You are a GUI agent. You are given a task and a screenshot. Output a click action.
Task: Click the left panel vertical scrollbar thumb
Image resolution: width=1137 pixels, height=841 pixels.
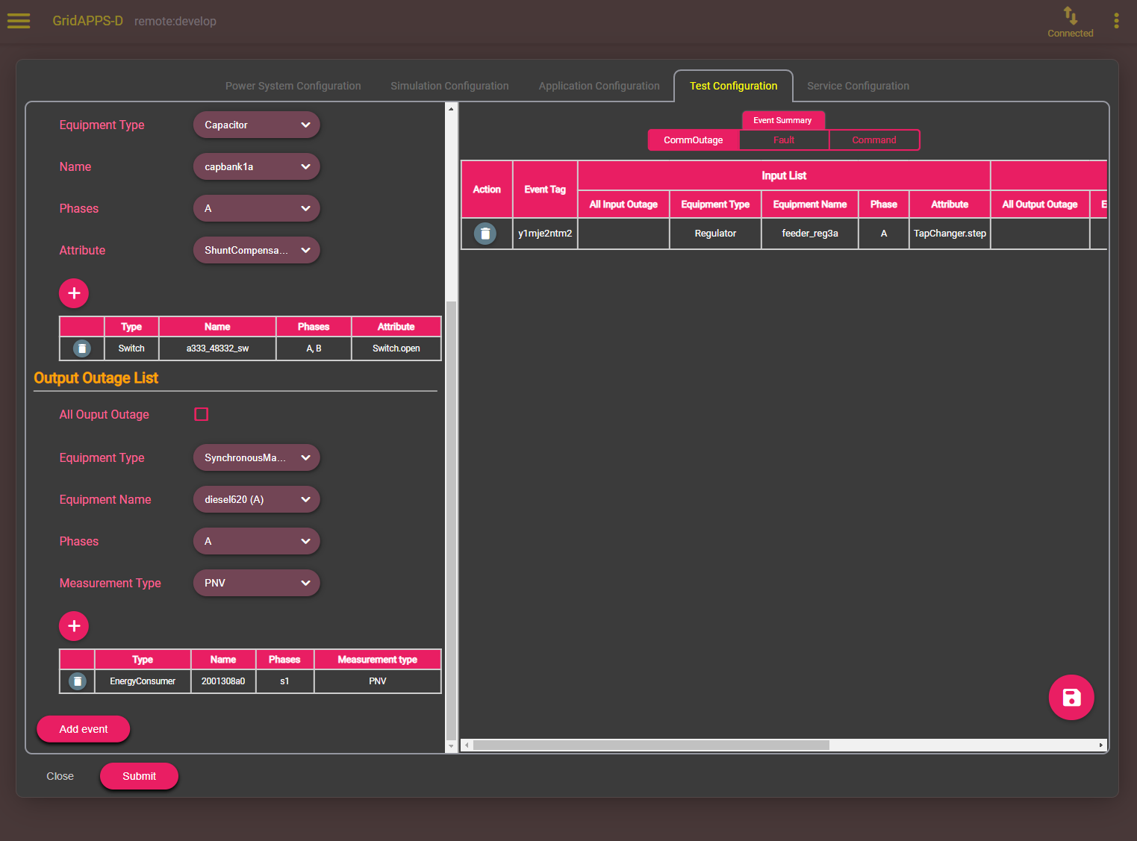coord(451,519)
